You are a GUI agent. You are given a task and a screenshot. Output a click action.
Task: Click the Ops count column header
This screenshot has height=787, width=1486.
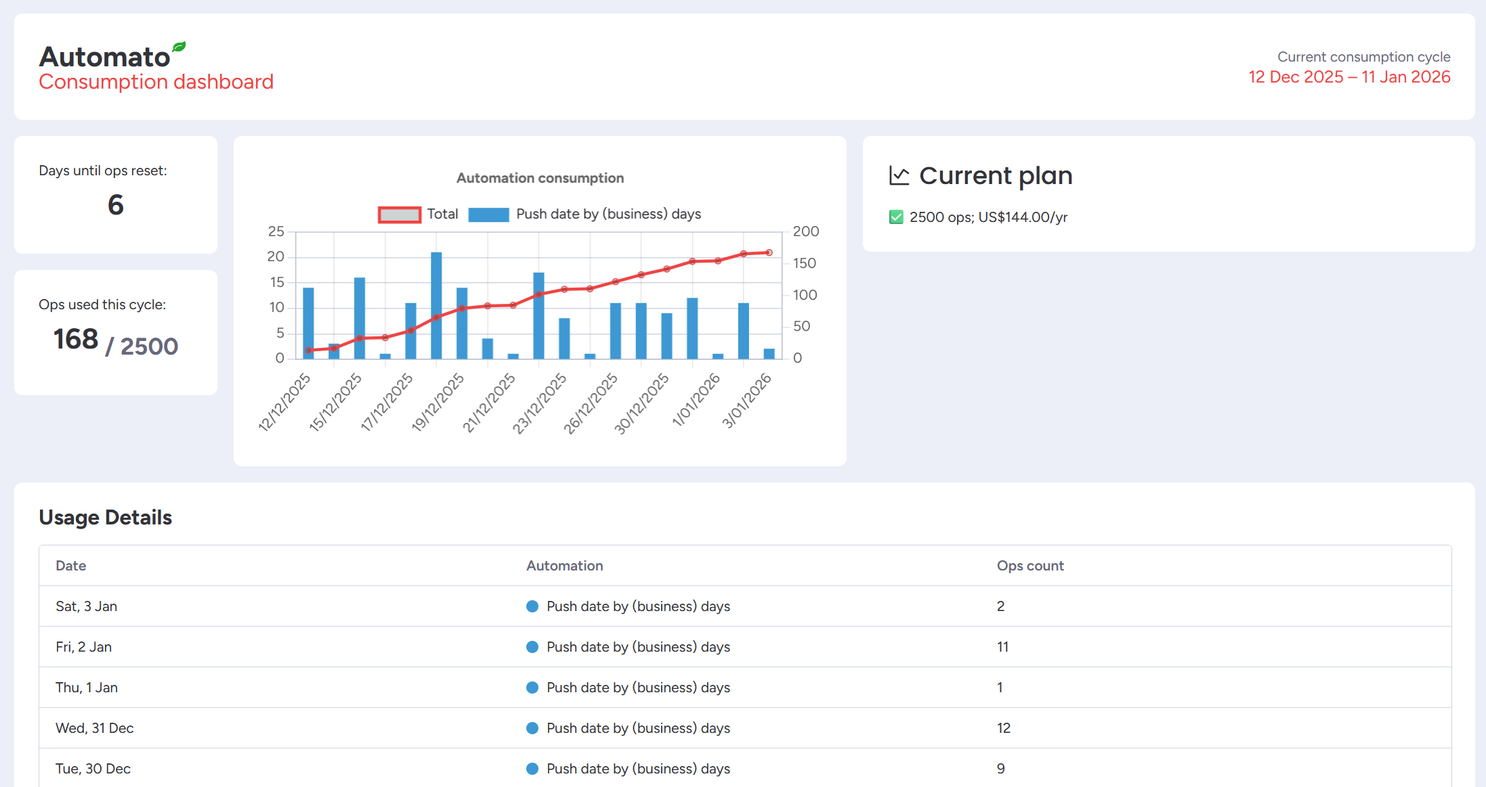pyautogui.click(x=1029, y=566)
